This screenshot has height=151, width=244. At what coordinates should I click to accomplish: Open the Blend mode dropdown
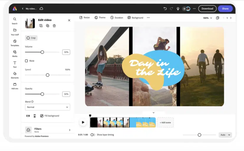[x=47, y=107]
